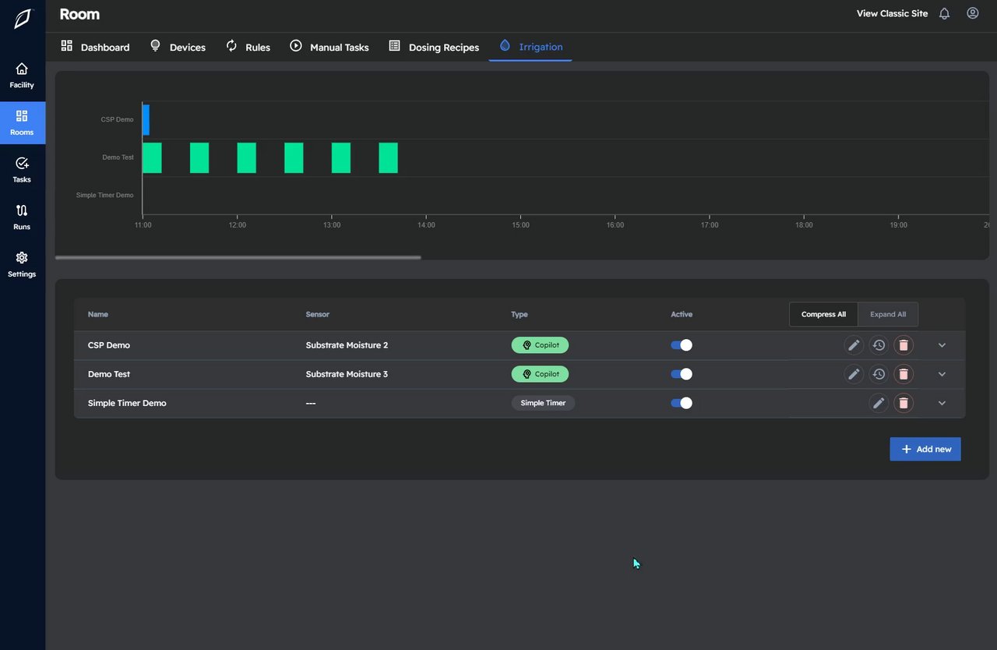Screen dimensions: 997x650
Task: Click the Name column header
Action: 98,314
